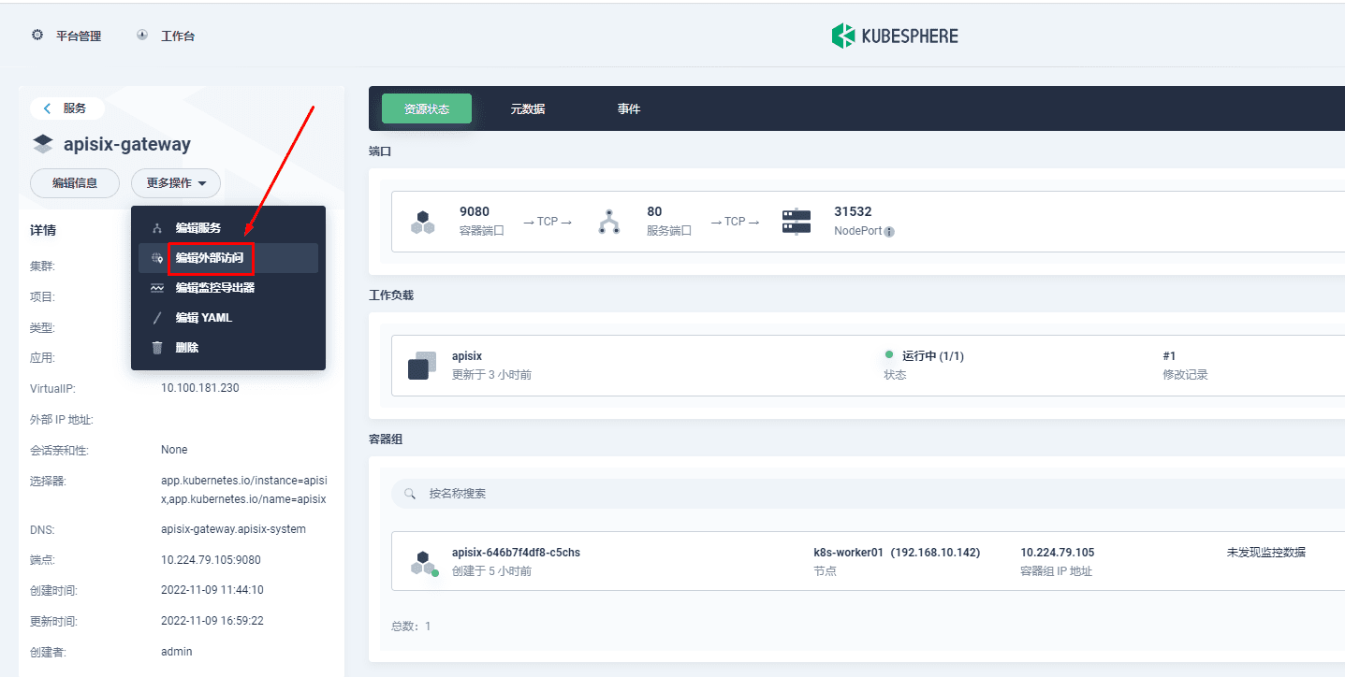Click the NodePort 31532 server icon
The height and width of the screenshot is (677, 1345).
click(797, 222)
